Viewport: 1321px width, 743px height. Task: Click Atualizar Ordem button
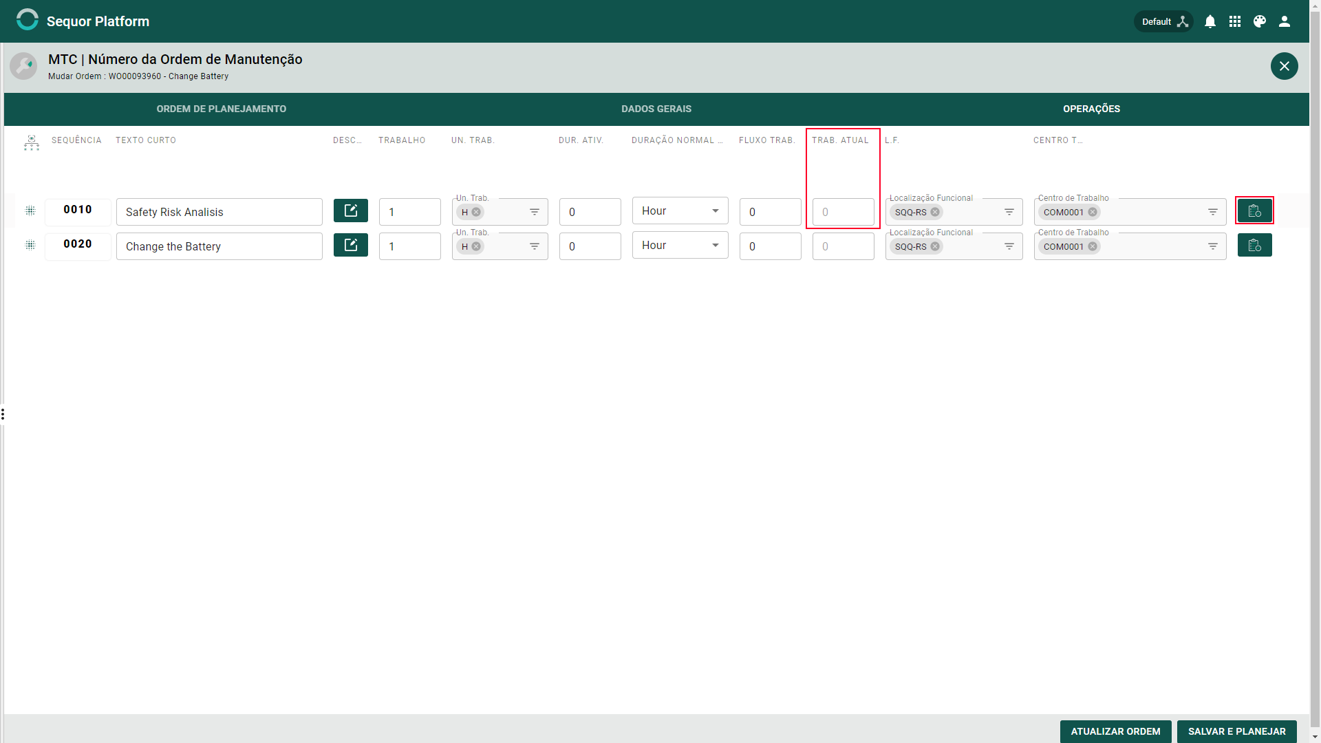(1115, 731)
